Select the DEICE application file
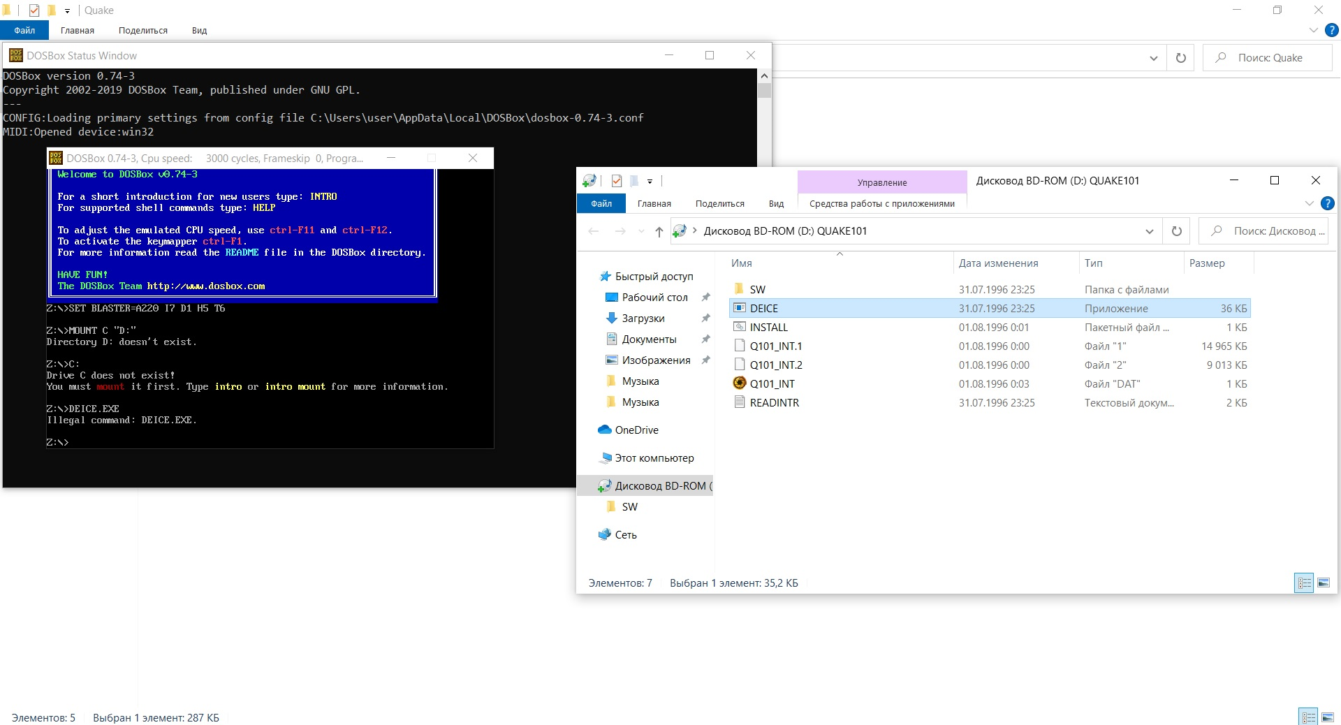 coord(763,308)
